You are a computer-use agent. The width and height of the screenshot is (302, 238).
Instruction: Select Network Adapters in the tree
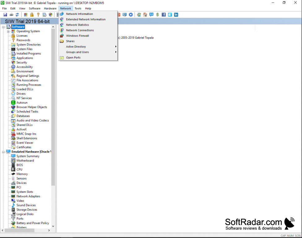point(28,196)
